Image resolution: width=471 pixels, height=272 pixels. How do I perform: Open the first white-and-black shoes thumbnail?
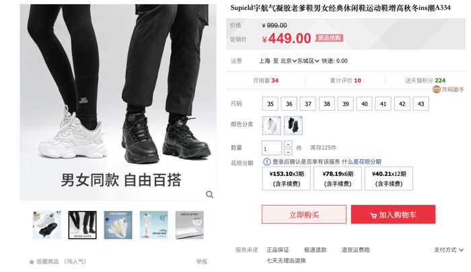pyautogui.click(x=47, y=225)
